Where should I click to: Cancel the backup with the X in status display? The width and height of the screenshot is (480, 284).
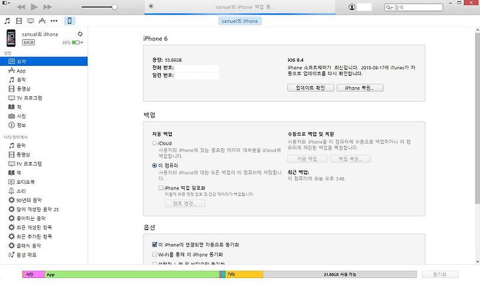point(151,6)
